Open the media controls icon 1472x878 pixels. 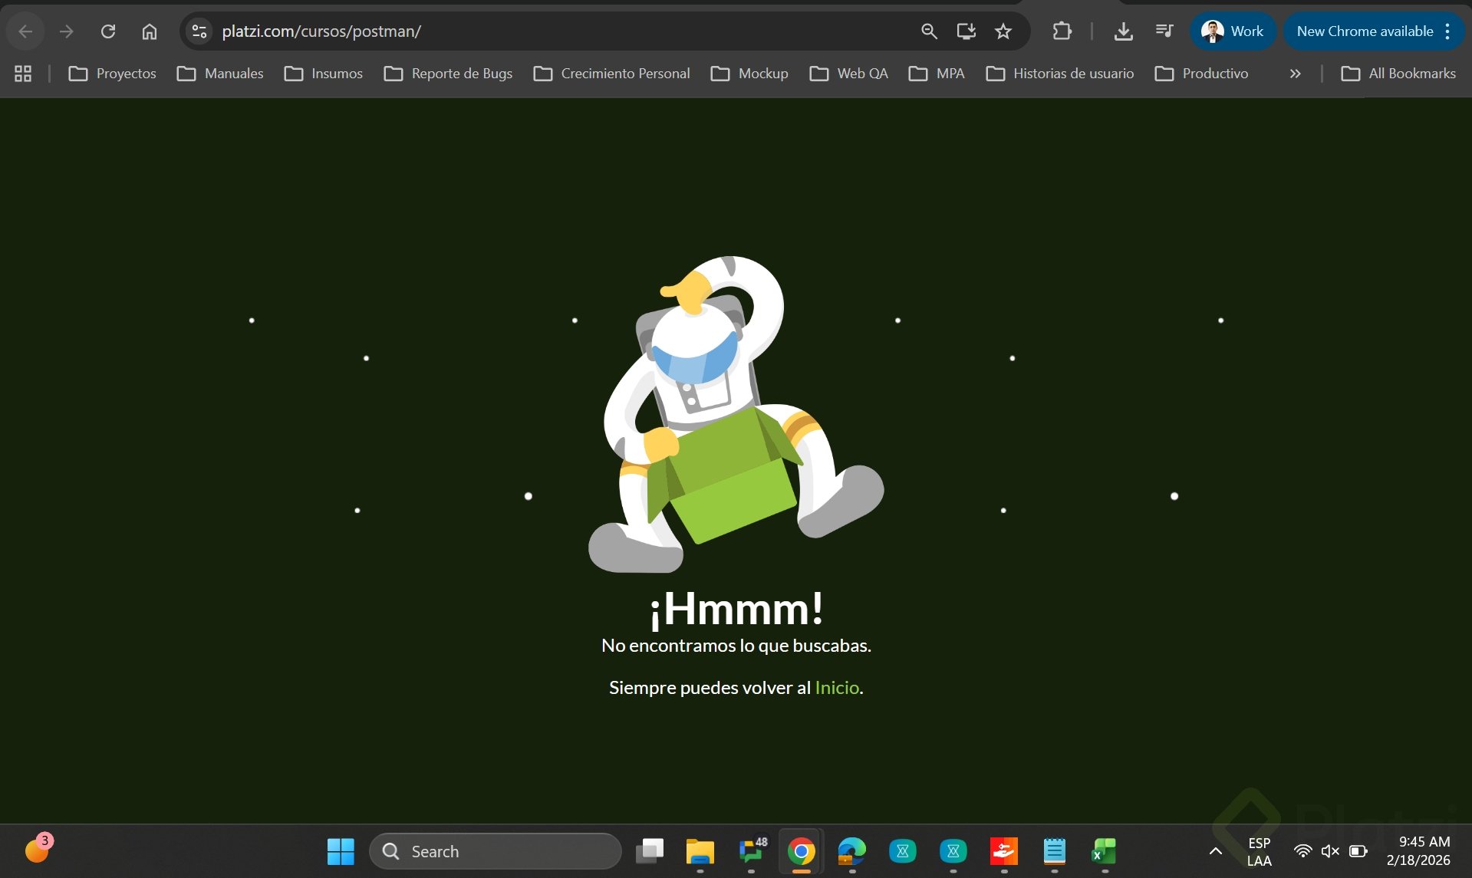point(1164,31)
